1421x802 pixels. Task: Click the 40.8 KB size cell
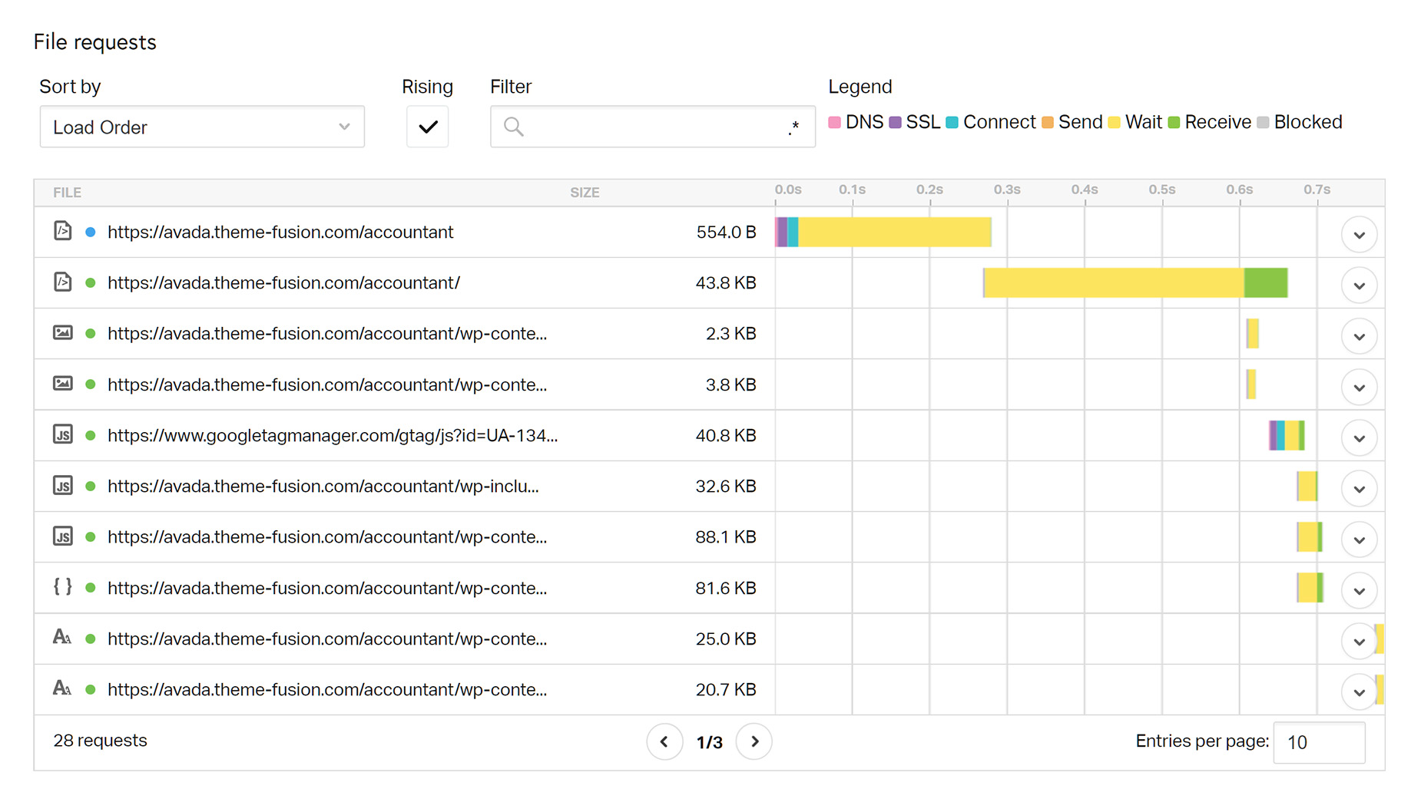click(x=726, y=435)
